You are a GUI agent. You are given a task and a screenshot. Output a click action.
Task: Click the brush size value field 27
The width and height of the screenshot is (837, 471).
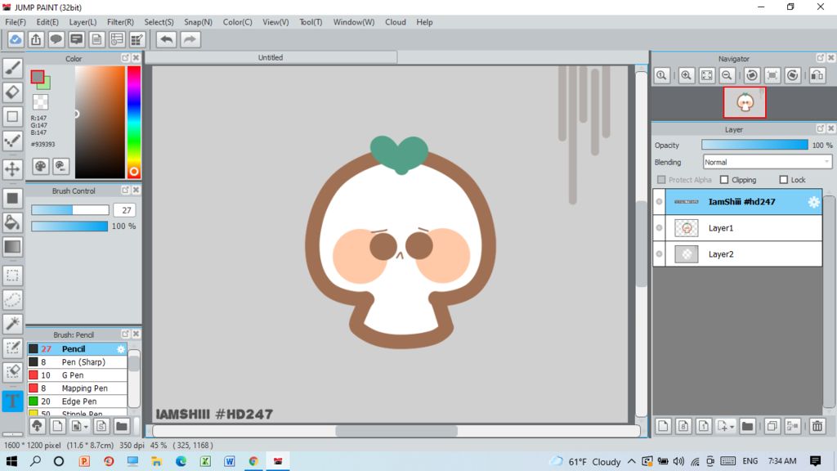[126, 210]
